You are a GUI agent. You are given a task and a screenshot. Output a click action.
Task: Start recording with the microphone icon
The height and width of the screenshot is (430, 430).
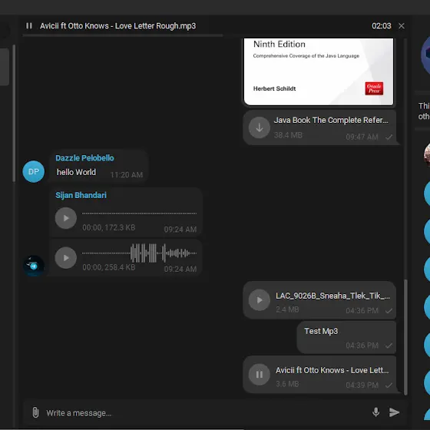376,412
